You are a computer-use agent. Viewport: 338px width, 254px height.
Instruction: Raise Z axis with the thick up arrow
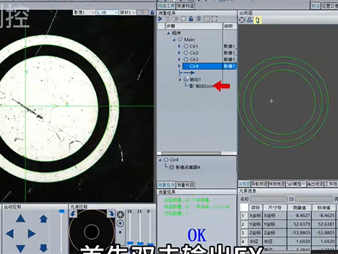click(x=43, y=219)
